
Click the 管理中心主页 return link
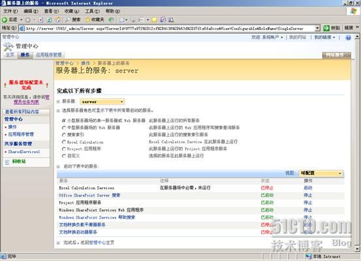click(101, 243)
